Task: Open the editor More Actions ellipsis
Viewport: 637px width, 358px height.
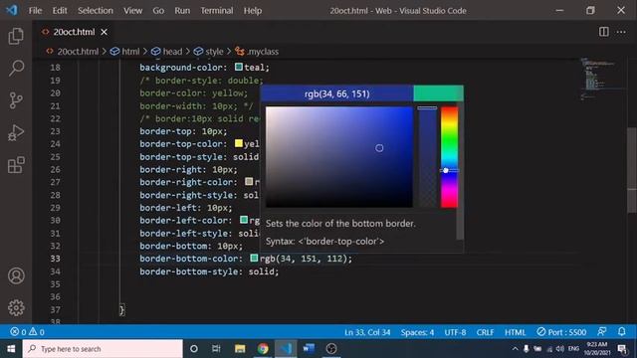Action: (621, 32)
